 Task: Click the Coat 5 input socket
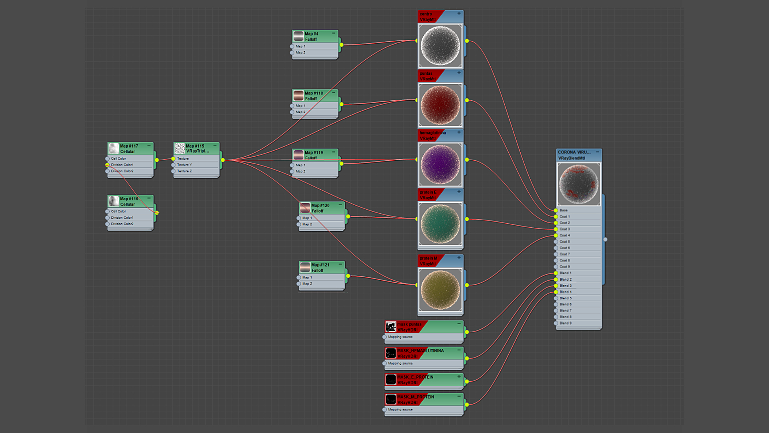(x=556, y=242)
